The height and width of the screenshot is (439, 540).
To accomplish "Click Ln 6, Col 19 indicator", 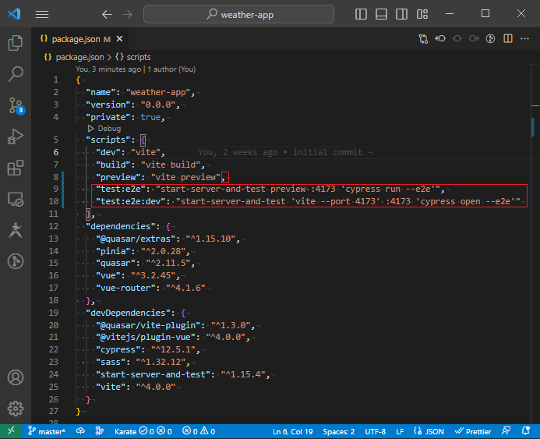I will coord(293,431).
